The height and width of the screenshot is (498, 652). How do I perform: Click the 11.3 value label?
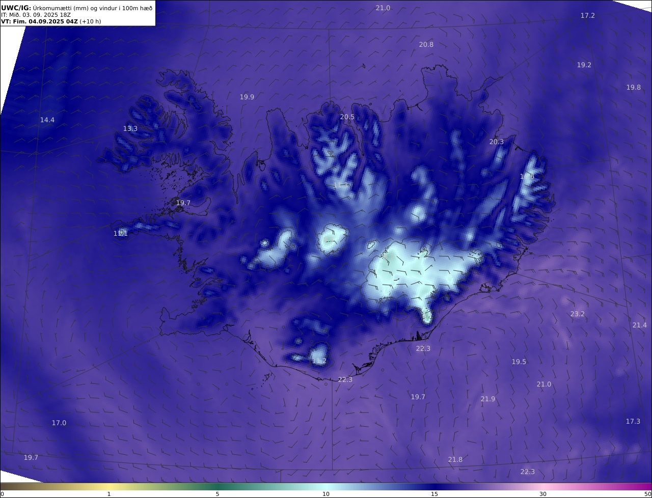pos(340,185)
